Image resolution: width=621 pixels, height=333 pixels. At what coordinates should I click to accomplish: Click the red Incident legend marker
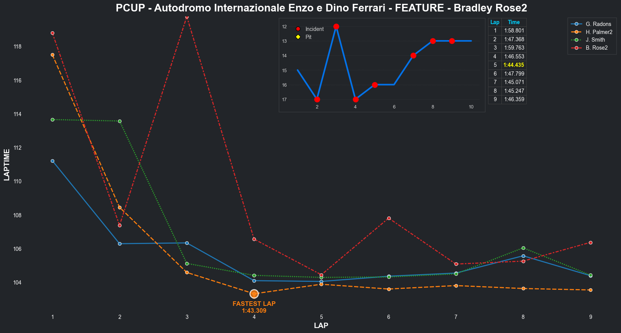tap(298, 29)
